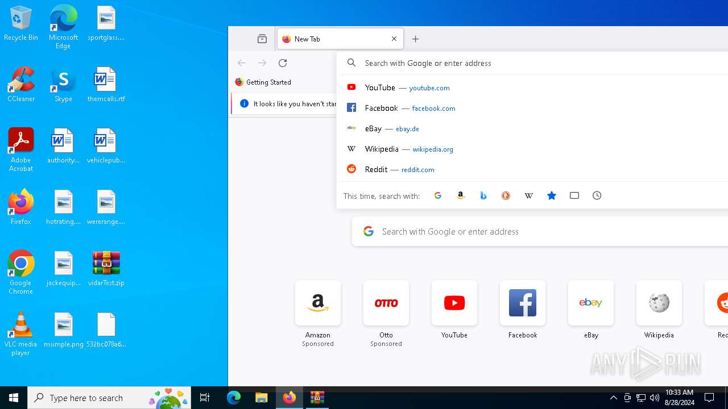
Task: Choose Reddit suggestion reddit.com
Action: tap(533, 169)
